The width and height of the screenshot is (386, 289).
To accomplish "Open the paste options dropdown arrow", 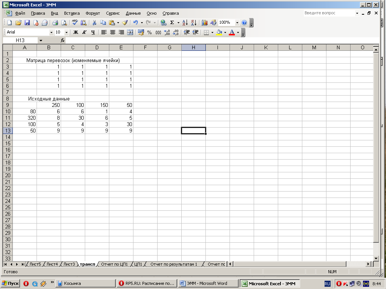I will point(118,23).
